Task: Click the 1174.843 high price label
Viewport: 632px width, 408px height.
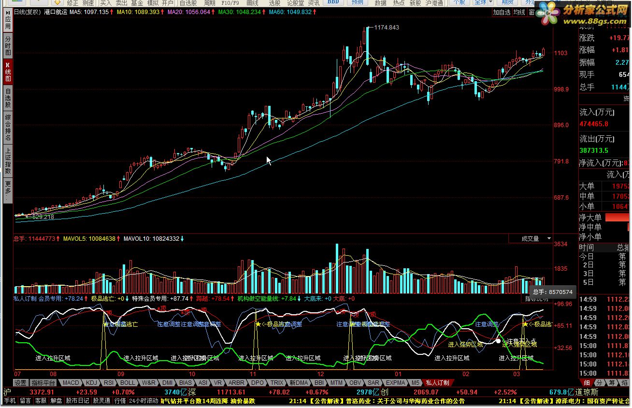Action: tap(387, 28)
